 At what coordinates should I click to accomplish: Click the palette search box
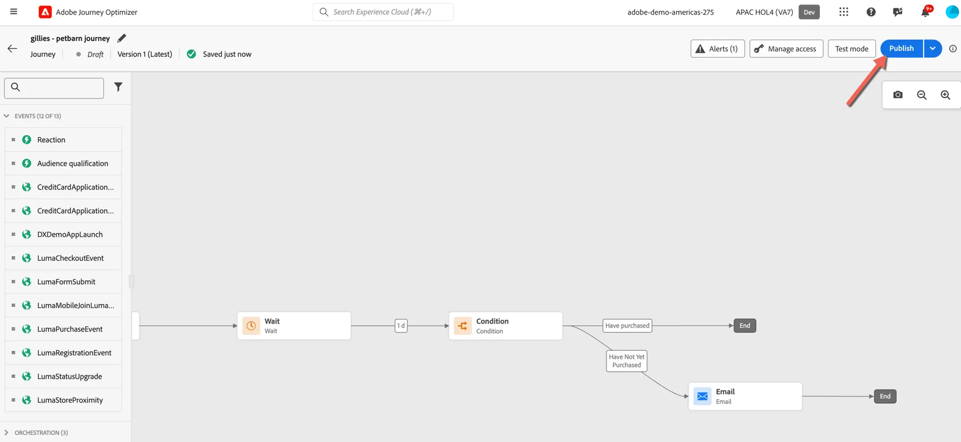(x=54, y=88)
